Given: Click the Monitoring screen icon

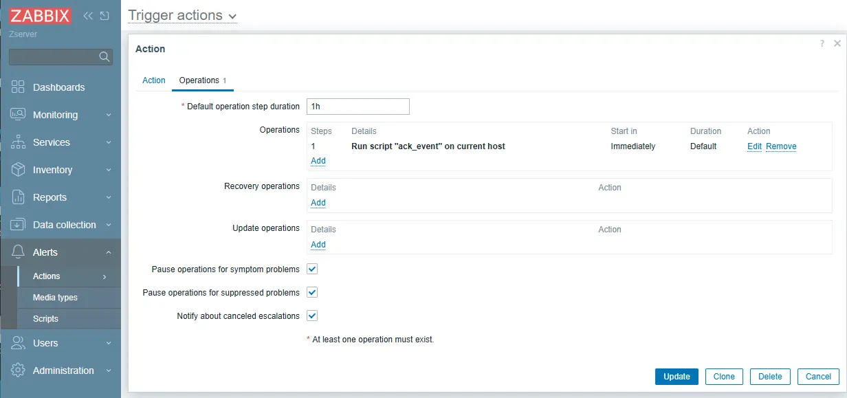Looking at the screenshot, I should pos(19,115).
